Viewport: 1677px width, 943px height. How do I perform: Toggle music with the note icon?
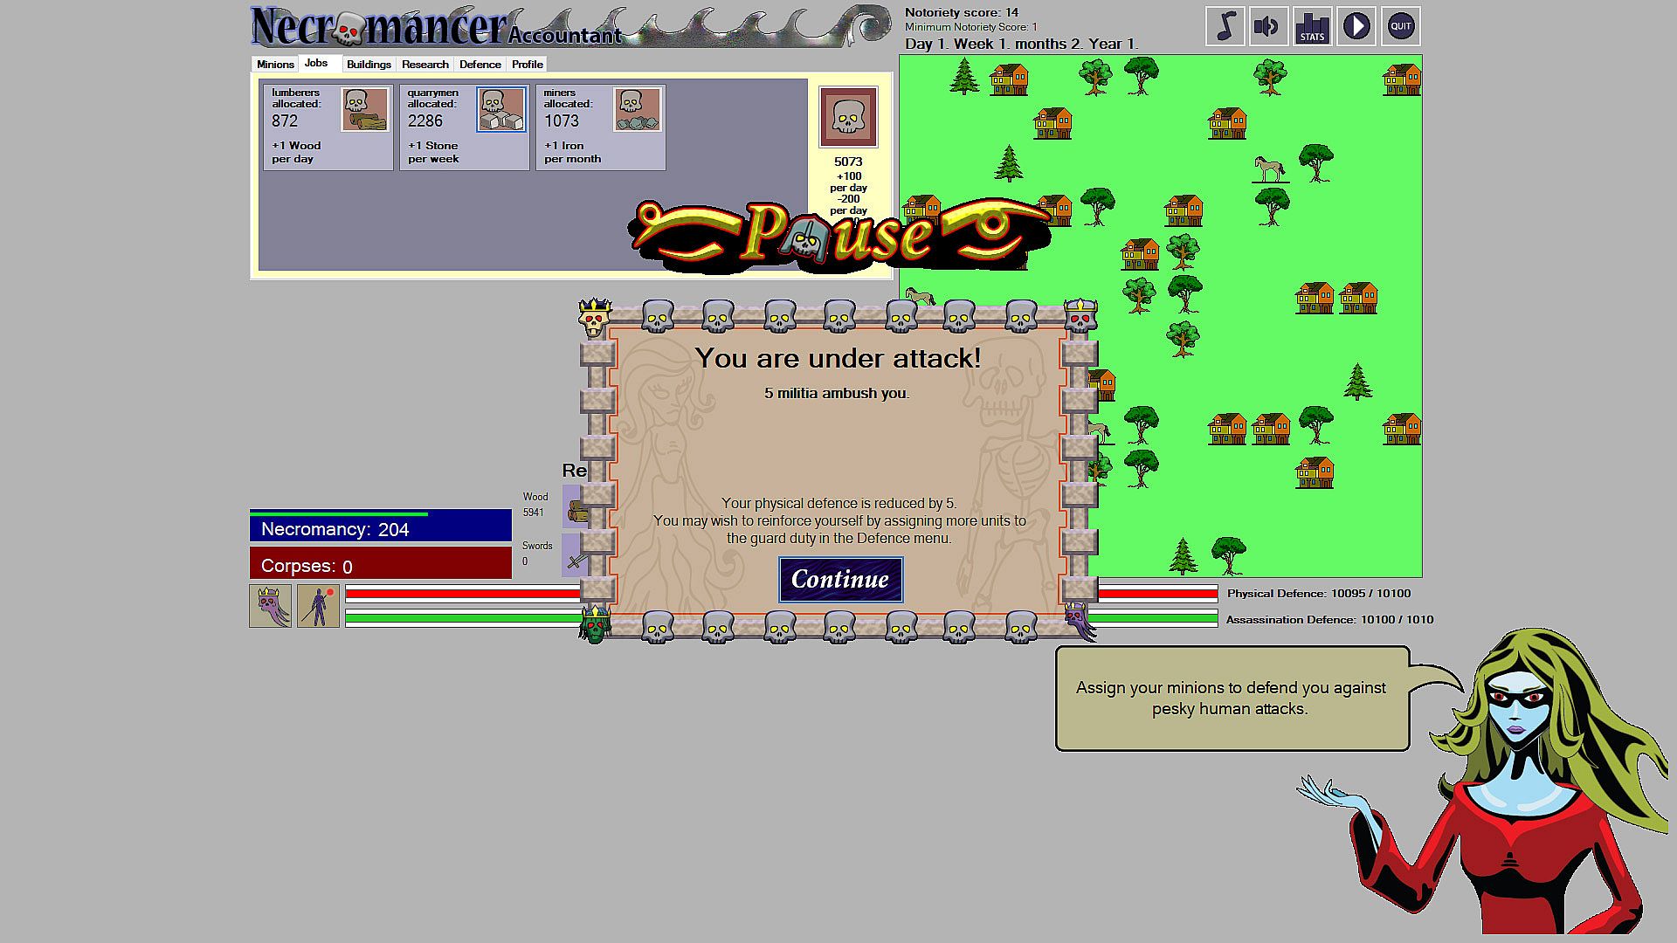click(1225, 26)
